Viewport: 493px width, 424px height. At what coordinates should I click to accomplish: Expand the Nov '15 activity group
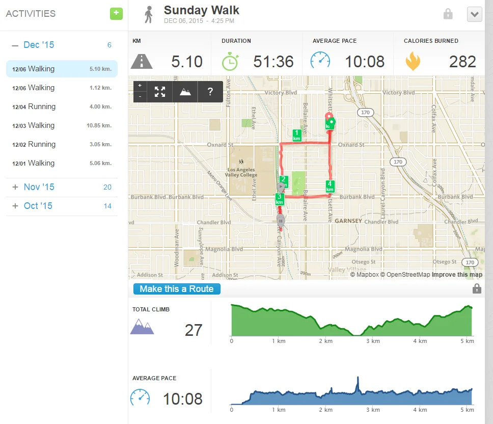click(x=16, y=187)
